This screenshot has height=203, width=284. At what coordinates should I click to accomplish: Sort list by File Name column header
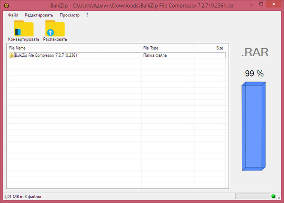(x=73, y=48)
